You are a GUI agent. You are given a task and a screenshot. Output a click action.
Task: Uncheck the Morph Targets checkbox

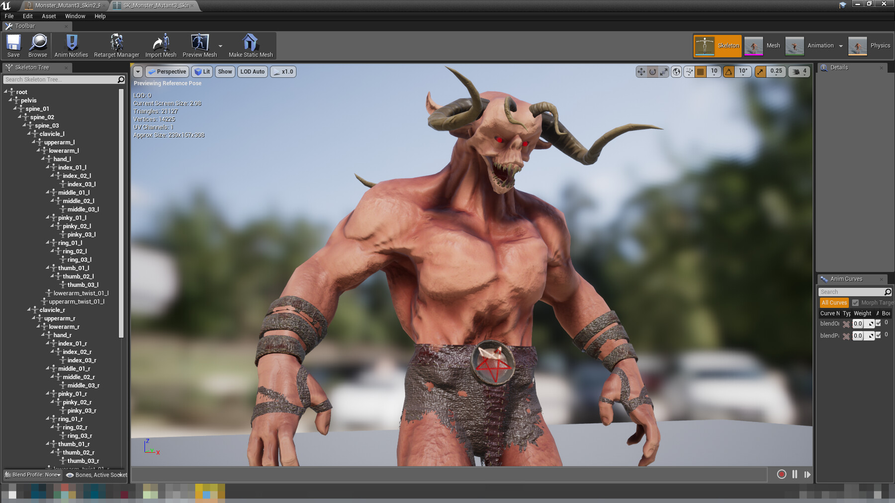coord(856,302)
